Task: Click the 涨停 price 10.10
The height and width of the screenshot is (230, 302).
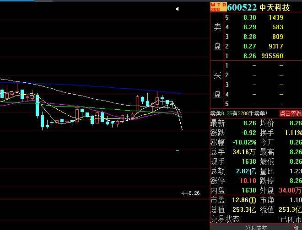Action: [x=248, y=181]
